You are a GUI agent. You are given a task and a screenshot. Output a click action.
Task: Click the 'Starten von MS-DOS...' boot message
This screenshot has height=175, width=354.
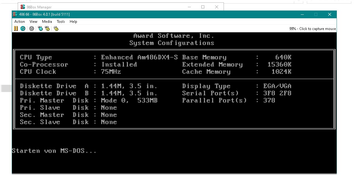[54, 151]
